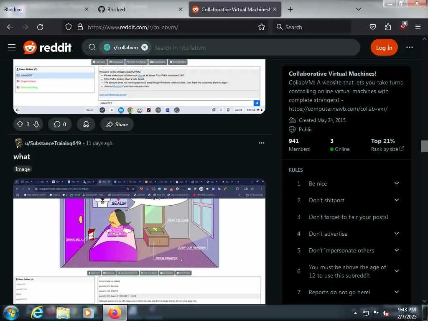Open the 'what' post screenshot image
The height and width of the screenshot is (321, 428).
[x=139, y=242]
